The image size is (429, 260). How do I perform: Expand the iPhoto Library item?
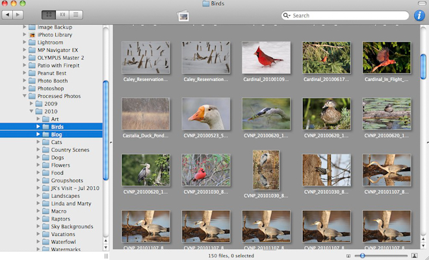point(24,34)
